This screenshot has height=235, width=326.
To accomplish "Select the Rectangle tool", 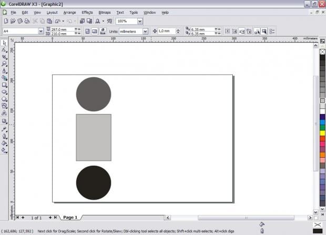I will [4, 85].
